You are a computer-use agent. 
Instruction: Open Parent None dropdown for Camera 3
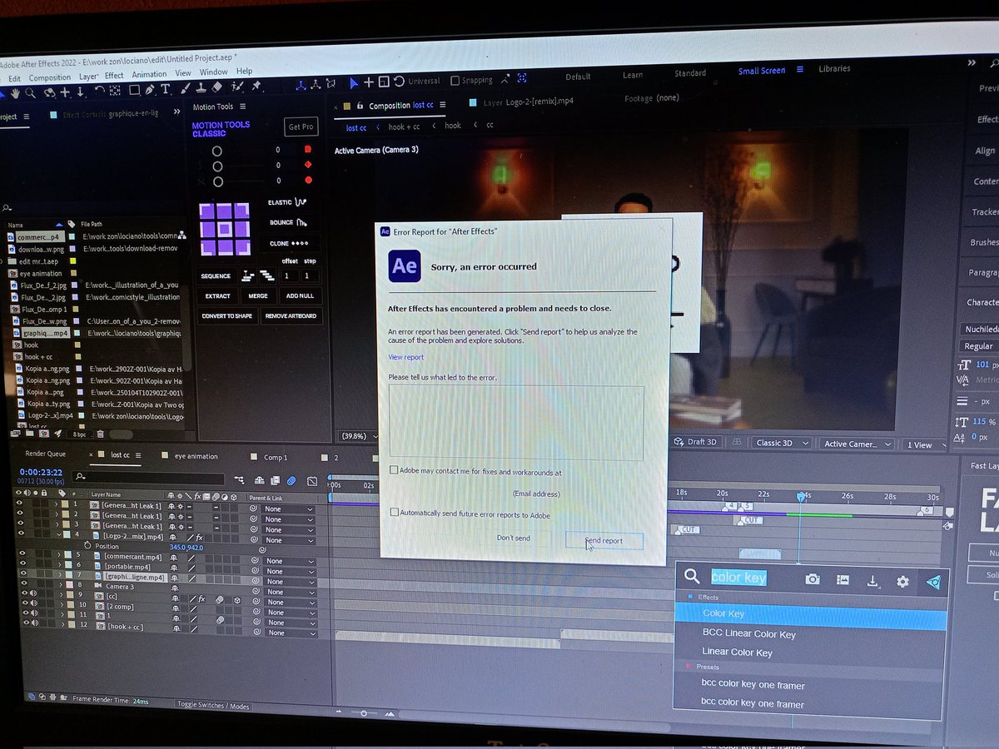[x=290, y=592]
